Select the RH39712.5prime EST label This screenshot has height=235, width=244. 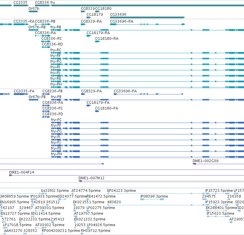tap(95, 231)
